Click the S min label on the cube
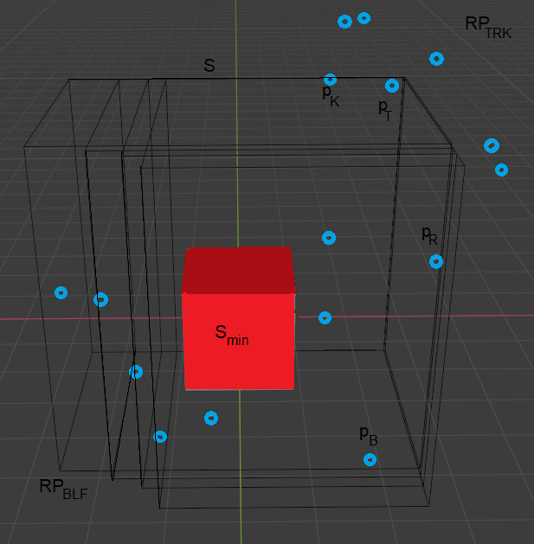Viewport: 534px width, 544px height. pos(232,336)
